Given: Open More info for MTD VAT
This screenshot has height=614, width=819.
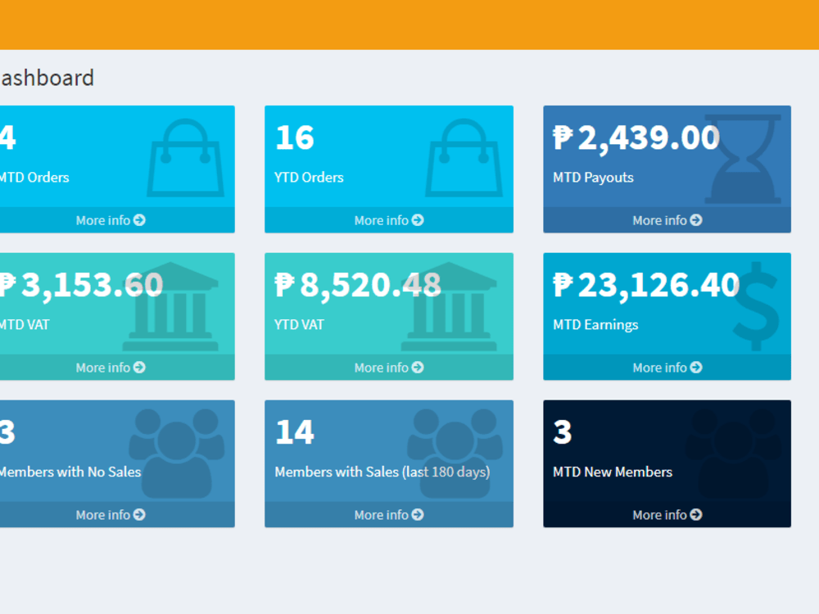Looking at the screenshot, I should 111,368.
